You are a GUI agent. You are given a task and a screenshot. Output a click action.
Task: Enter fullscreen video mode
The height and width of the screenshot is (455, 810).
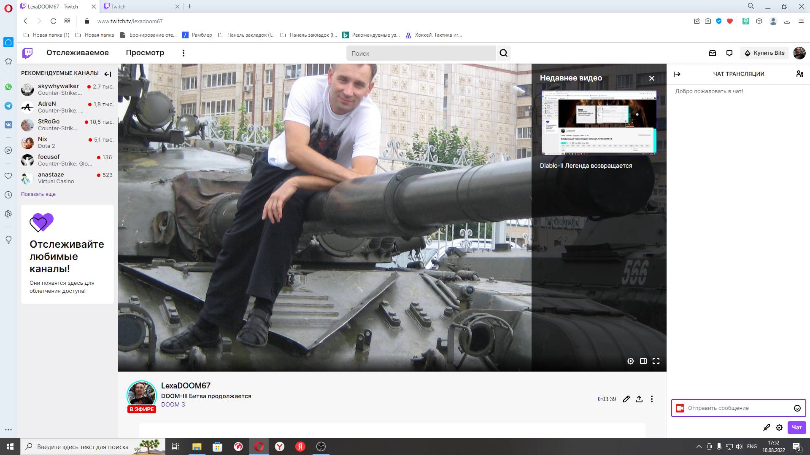(x=656, y=361)
